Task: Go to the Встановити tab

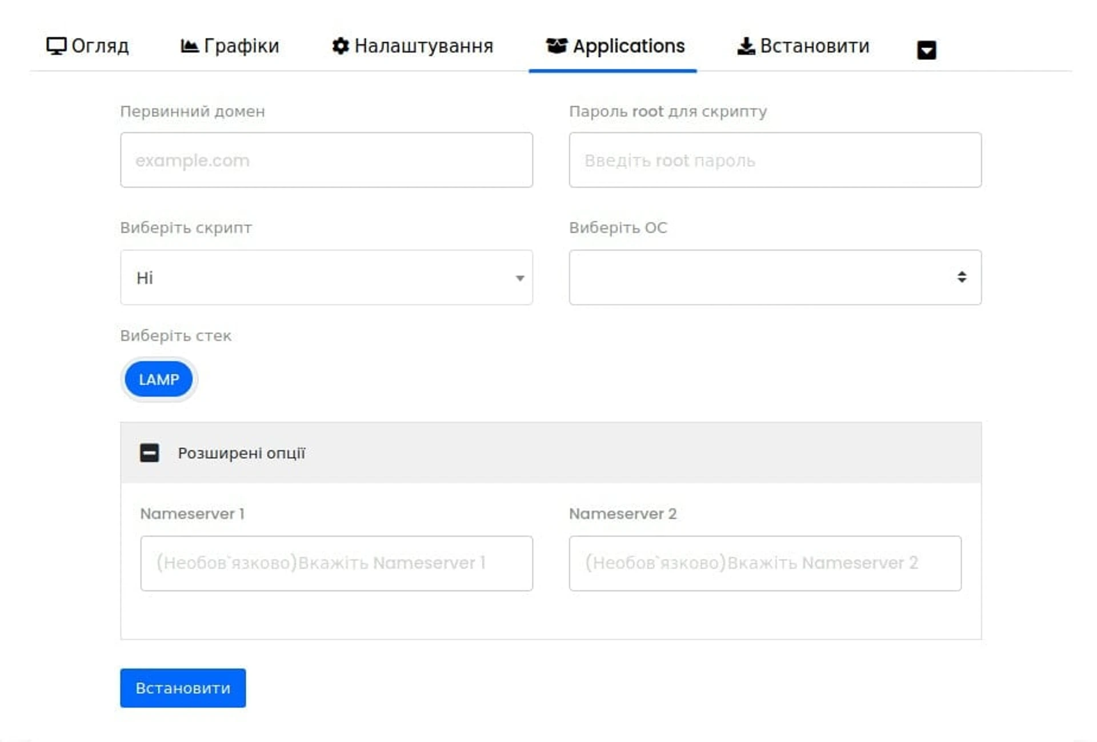Action: pos(803,46)
